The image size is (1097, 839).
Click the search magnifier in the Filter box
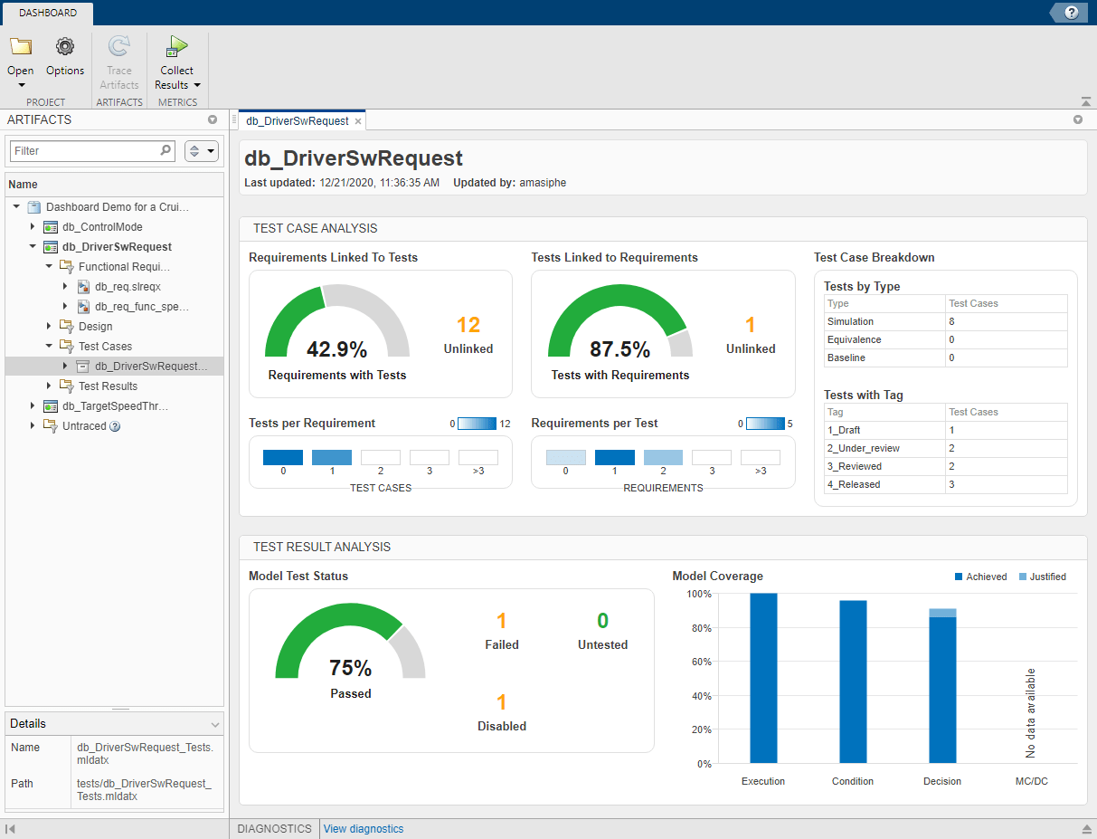(x=164, y=150)
